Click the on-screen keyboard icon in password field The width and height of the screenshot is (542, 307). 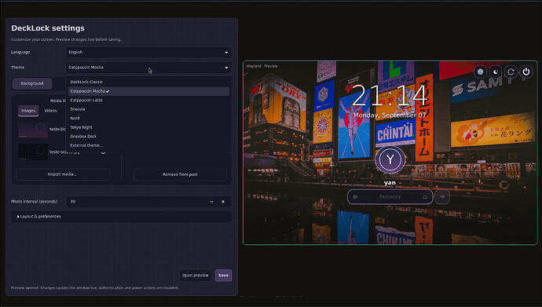tap(425, 197)
